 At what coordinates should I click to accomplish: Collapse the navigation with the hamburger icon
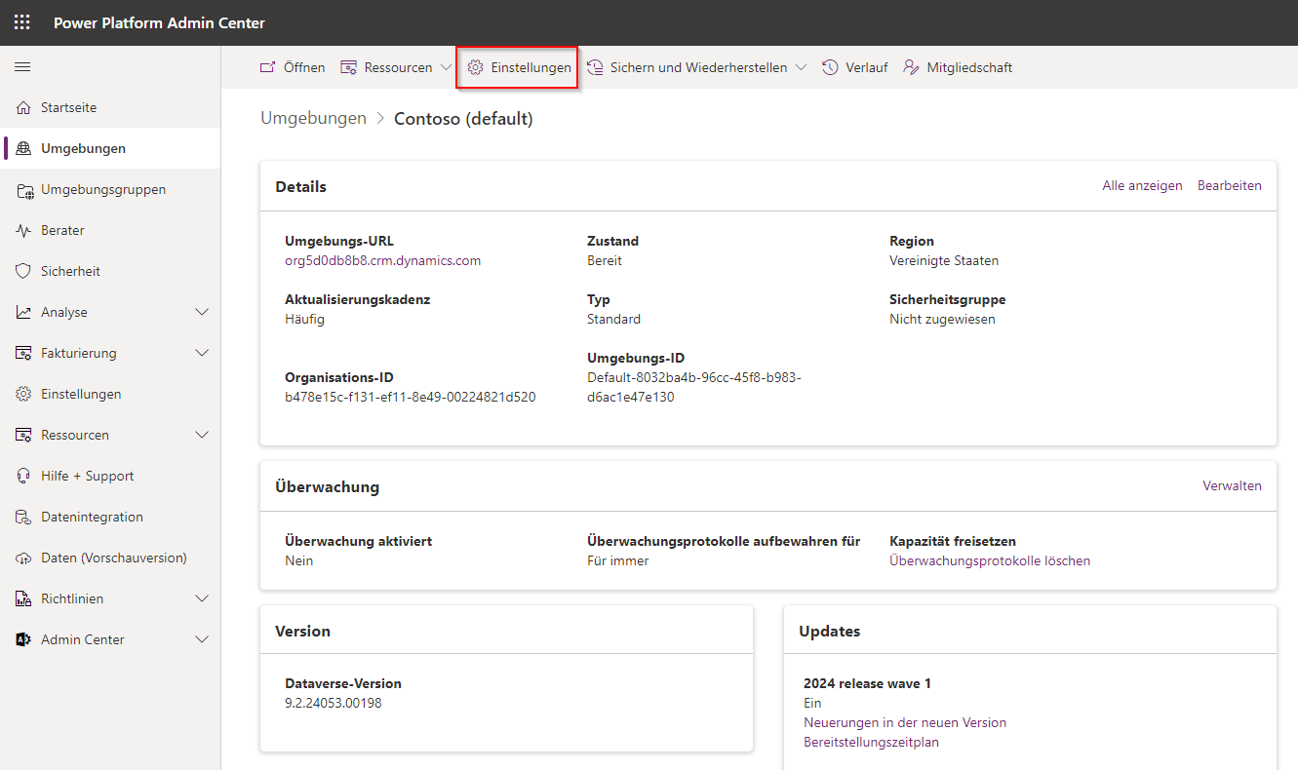pyautogui.click(x=22, y=67)
